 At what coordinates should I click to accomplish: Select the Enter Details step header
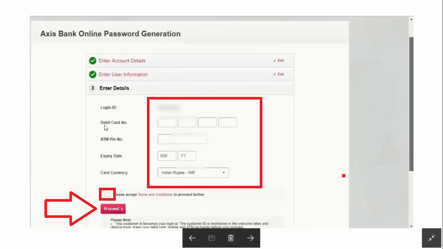(x=114, y=88)
